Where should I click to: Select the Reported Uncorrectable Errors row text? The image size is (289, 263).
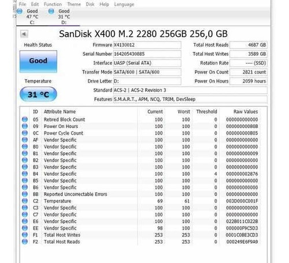(75, 194)
